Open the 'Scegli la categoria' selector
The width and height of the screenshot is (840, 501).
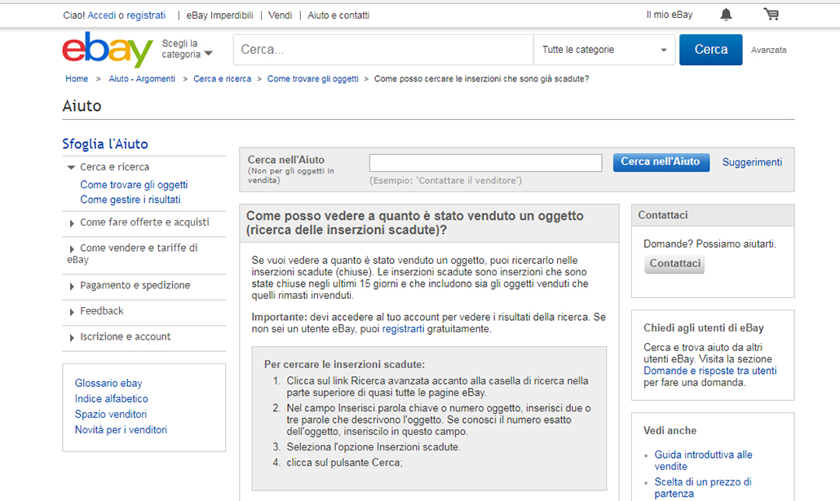pos(188,49)
